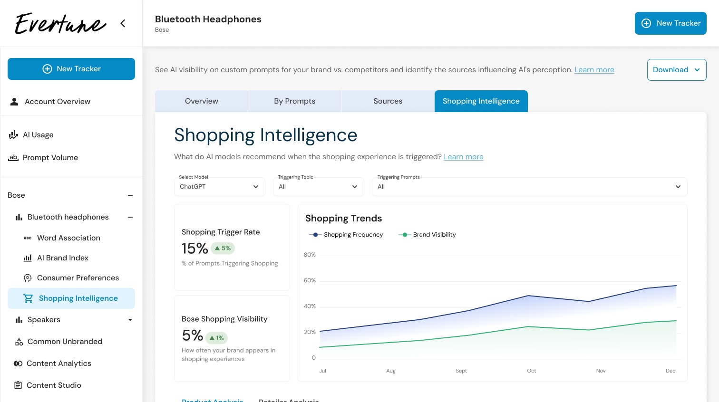Click the Account Overview person icon
This screenshot has height=402, width=719.
(x=14, y=102)
